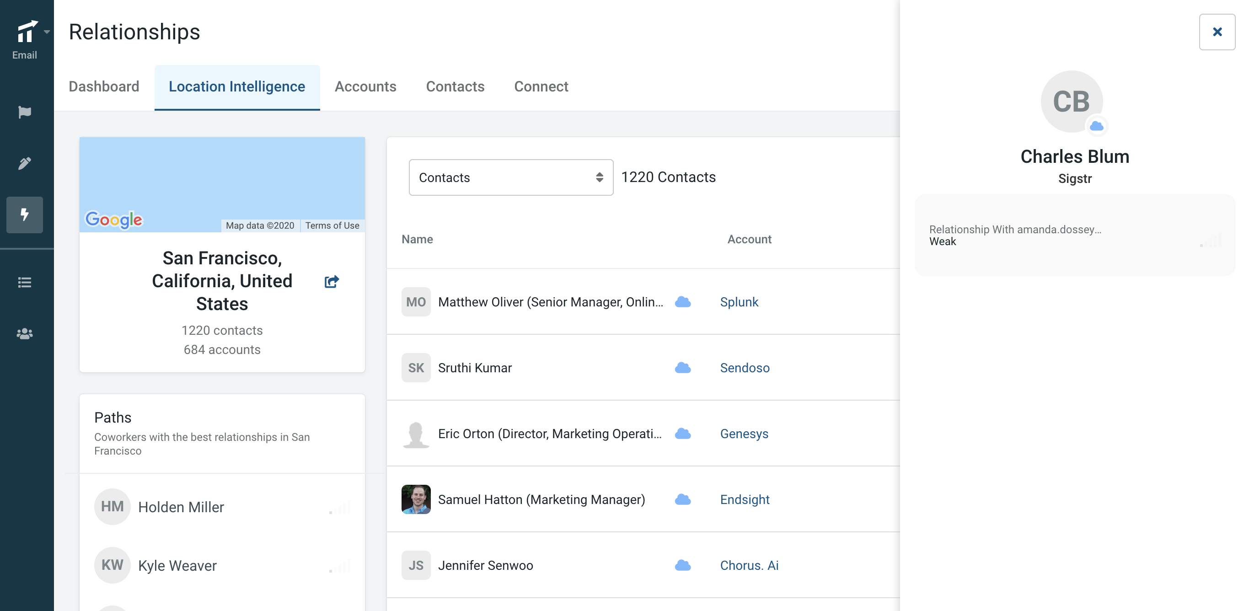Click the MO avatar for Matthew Oliver
Screen dimensions: 1244x611
click(416, 302)
